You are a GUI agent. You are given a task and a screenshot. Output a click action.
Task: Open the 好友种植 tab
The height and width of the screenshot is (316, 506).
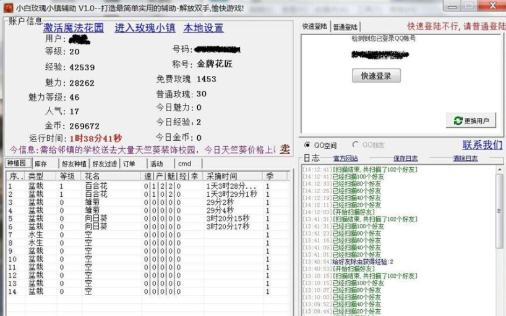point(74,164)
